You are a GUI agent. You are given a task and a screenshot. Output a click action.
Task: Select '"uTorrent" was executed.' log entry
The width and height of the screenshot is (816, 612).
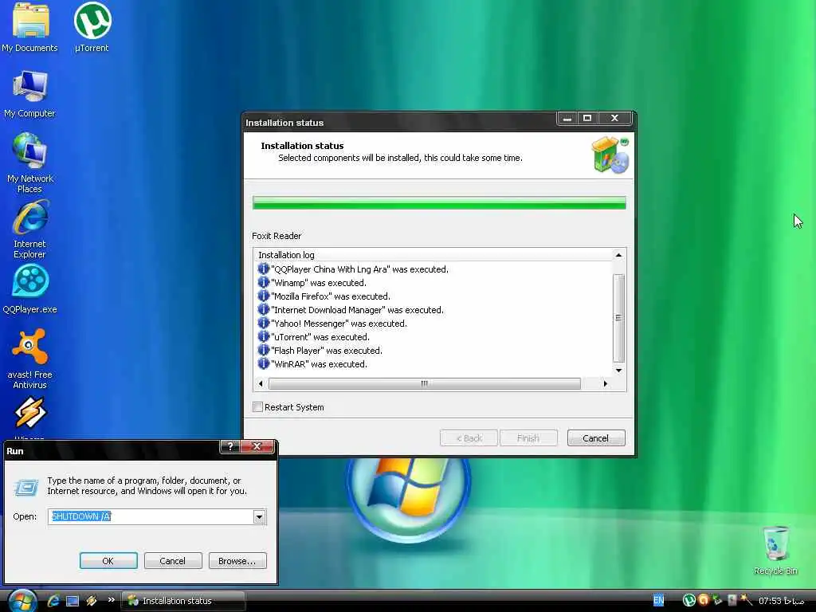pyautogui.click(x=320, y=337)
